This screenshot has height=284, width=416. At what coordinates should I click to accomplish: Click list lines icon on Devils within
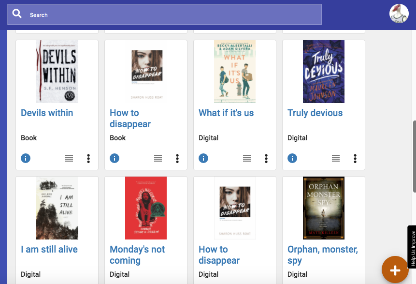click(x=69, y=158)
